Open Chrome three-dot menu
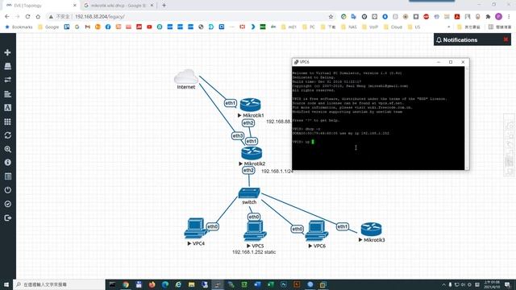Viewport: 516px width, 290px height. tap(509, 16)
